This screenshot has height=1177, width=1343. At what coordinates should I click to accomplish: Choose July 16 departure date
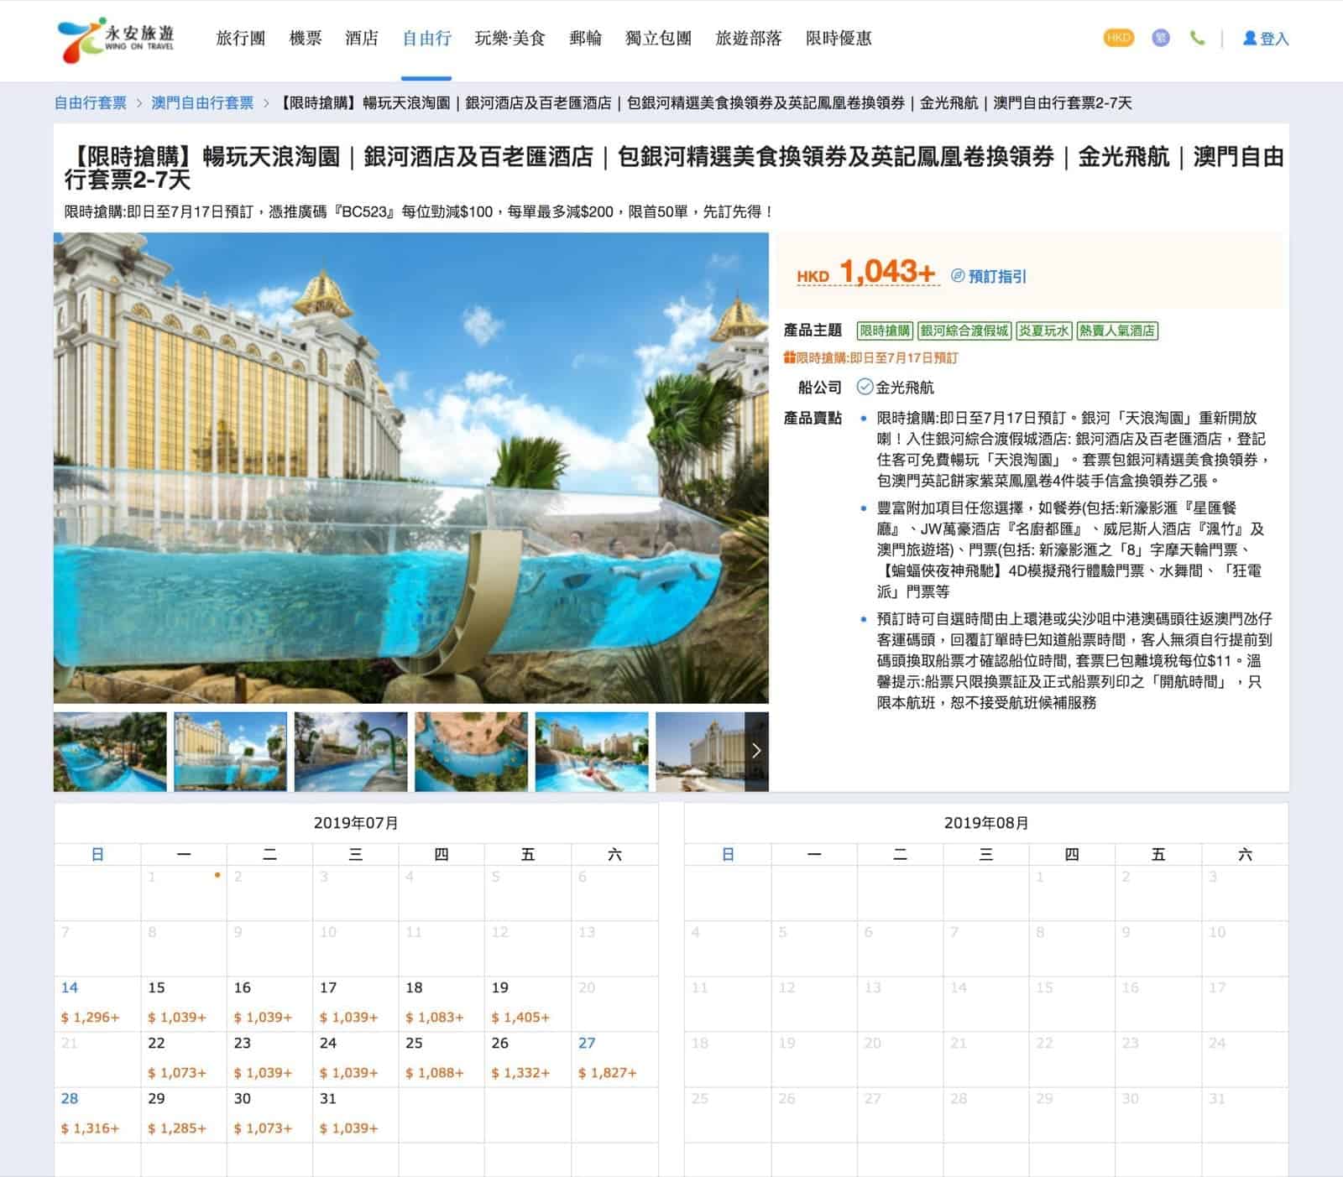point(269,1003)
